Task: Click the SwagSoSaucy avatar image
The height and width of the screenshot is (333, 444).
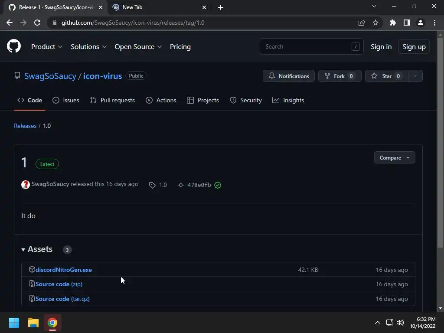Action: click(x=26, y=185)
